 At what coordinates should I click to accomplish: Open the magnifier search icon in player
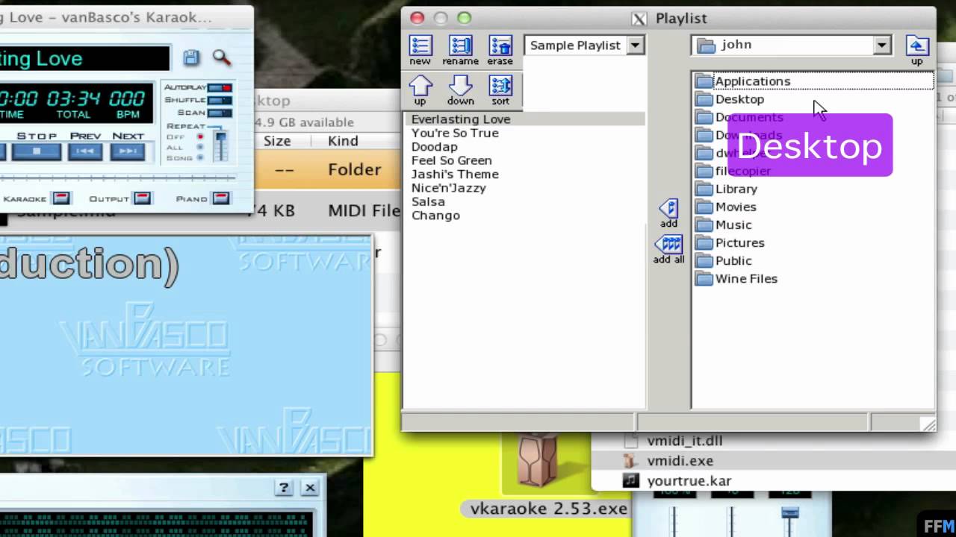[221, 57]
